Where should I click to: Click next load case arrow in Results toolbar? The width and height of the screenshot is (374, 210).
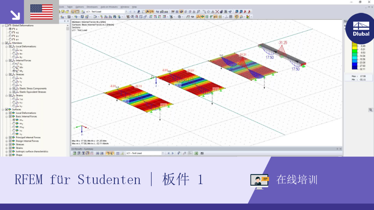pos(173,153)
